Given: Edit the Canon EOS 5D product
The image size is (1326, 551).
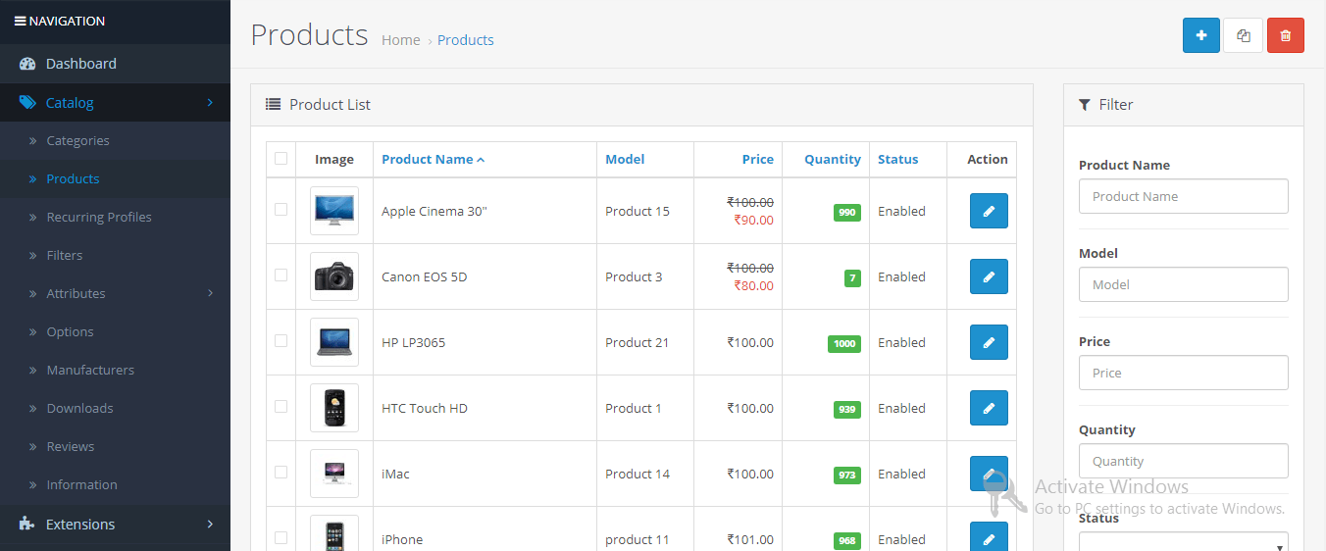Looking at the screenshot, I should [988, 276].
